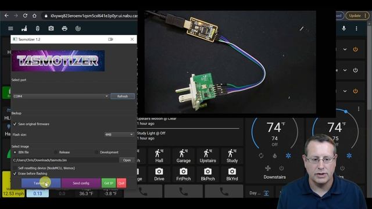Go back in the browser

click(6, 16)
